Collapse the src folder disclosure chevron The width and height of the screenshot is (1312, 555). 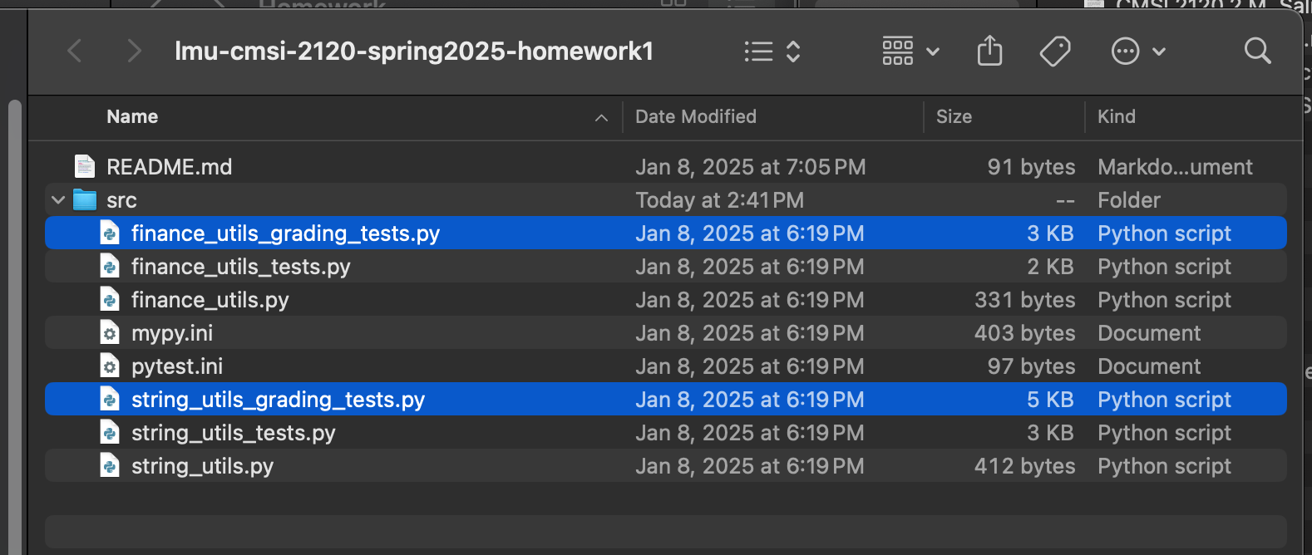click(58, 200)
